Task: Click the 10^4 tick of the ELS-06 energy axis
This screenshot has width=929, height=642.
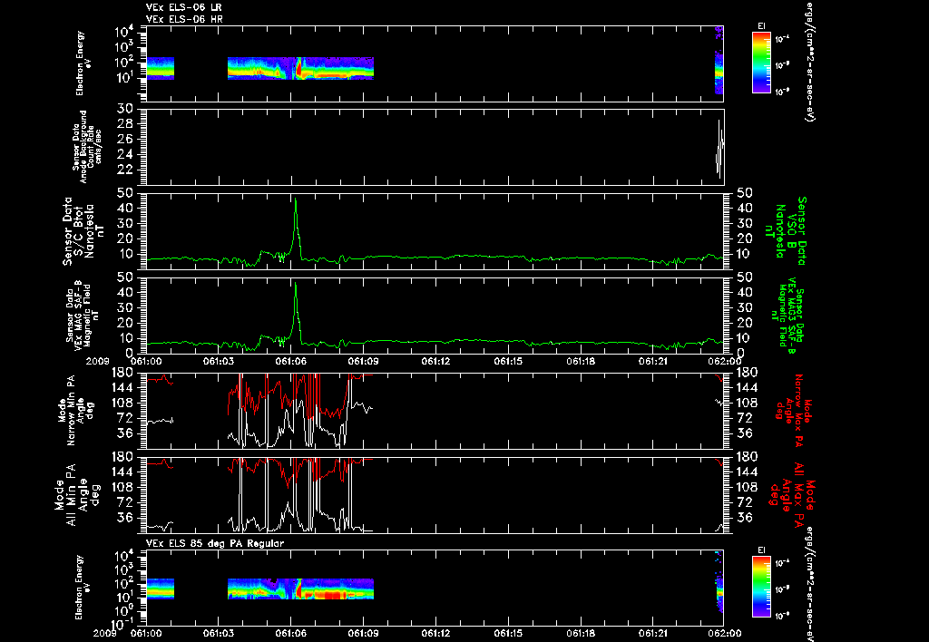Action: point(122,32)
